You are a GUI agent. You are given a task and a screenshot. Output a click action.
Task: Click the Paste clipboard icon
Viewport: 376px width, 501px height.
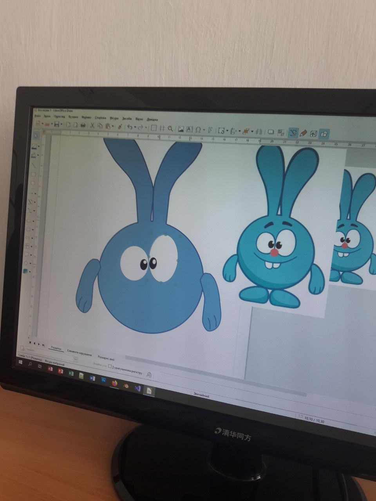point(107,126)
